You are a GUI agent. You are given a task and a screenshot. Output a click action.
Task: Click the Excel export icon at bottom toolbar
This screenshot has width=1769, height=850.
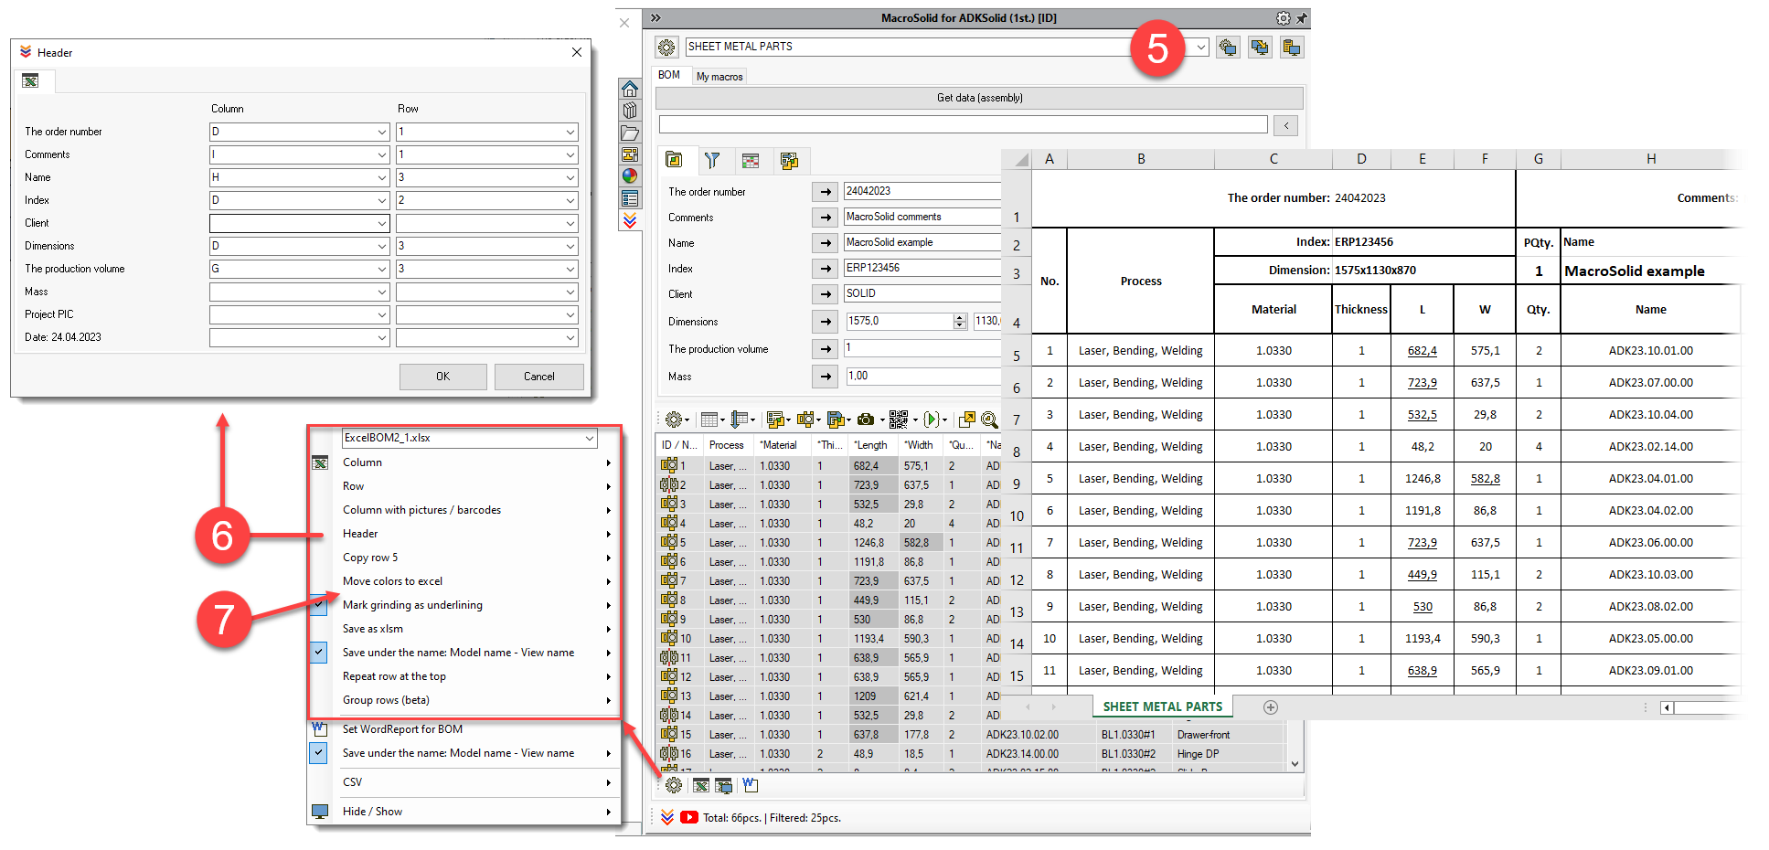pyautogui.click(x=701, y=785)
